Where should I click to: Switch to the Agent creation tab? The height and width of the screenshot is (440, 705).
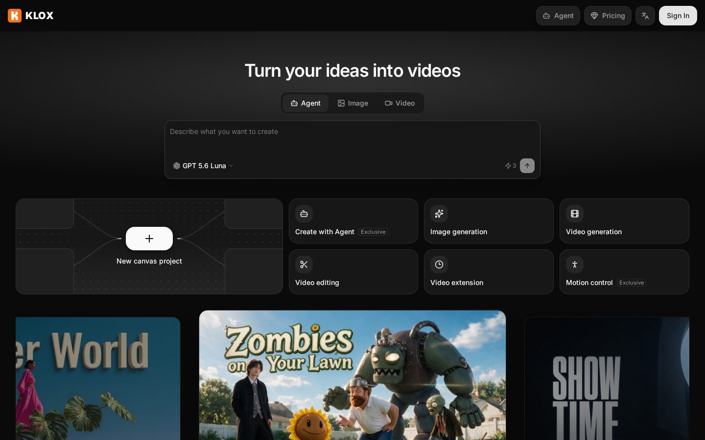pyautogui.click(x=305, y=103)
